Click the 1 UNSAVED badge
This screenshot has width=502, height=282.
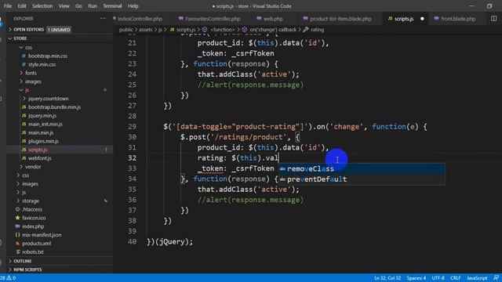coord(59,30)
